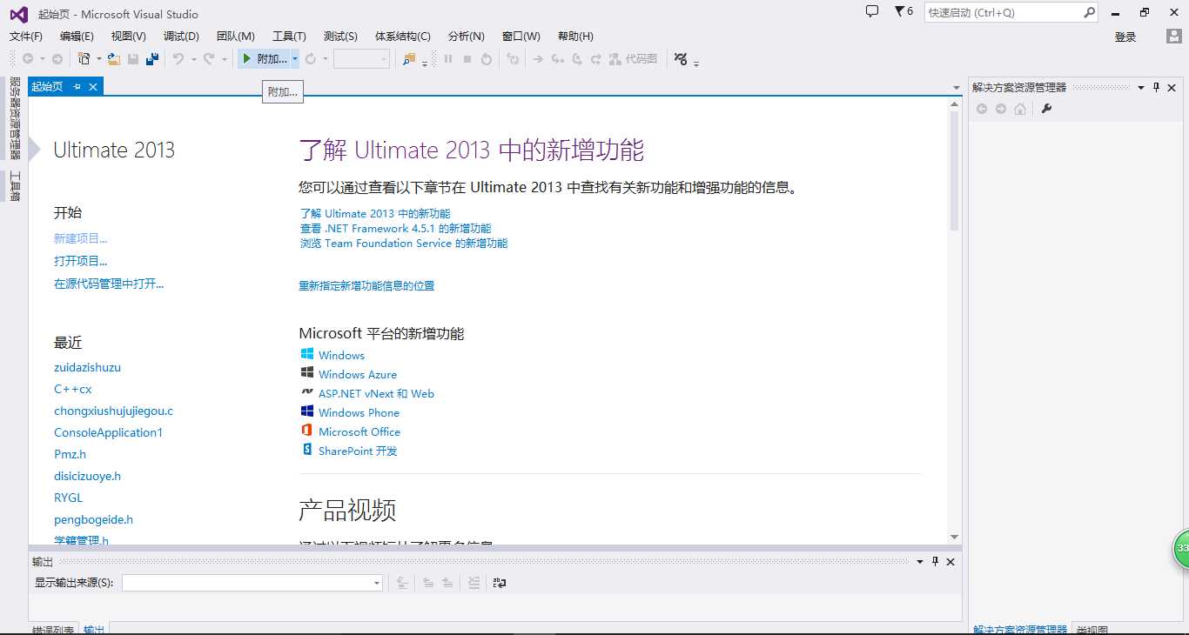Click the Save All toolbar icon
1189x635 pixels.
pos(152,58)
